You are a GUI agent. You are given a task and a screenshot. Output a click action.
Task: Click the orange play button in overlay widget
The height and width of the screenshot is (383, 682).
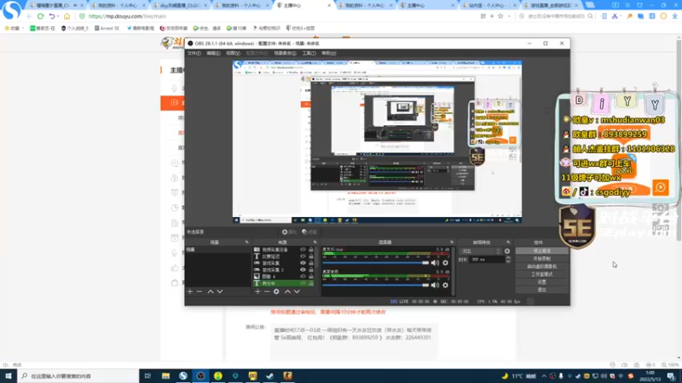[x=660, y=187]
